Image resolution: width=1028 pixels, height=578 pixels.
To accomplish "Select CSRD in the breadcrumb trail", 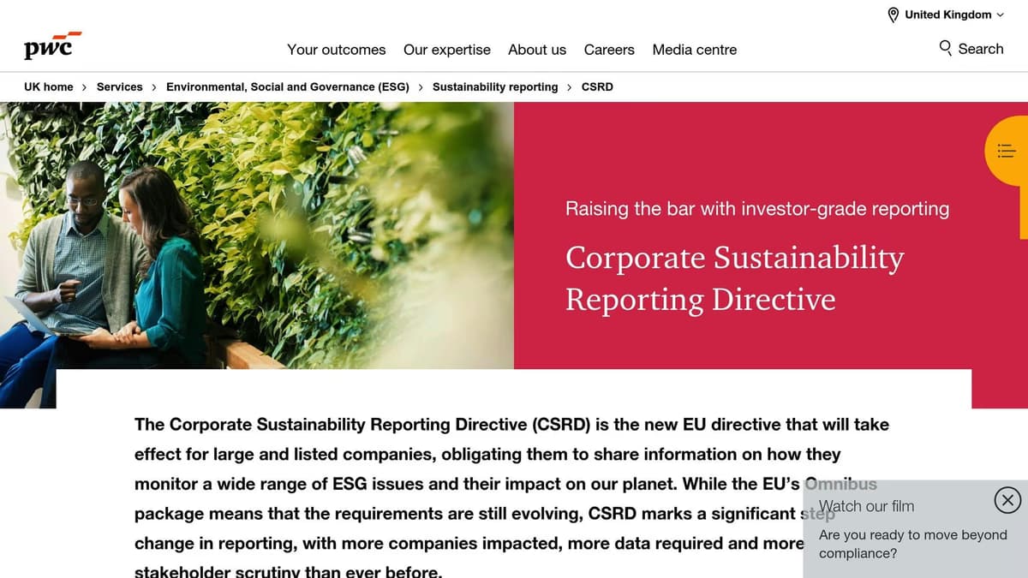I will click(x=596, y=86).
